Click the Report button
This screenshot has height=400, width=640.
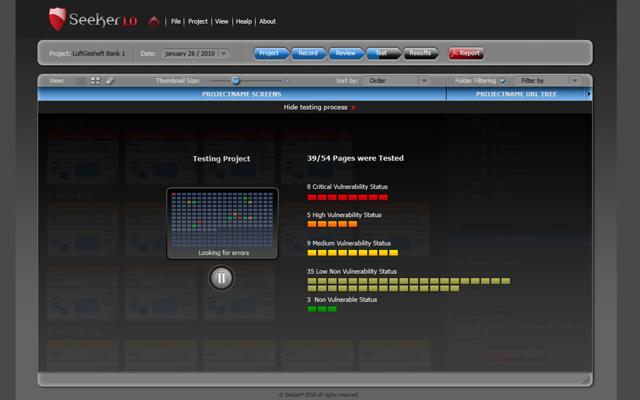click(x=465, y=54)
